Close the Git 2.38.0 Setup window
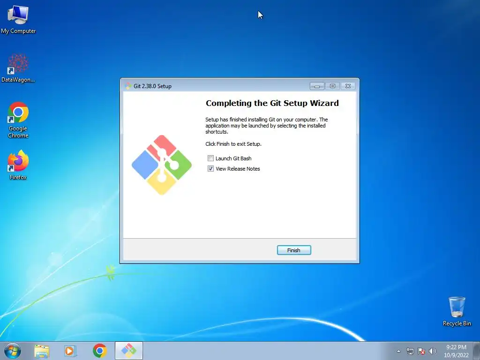The width and height of the screenshot is (480, 360). 348,86
